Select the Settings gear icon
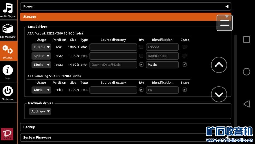The width and height of the screenshot is (255, 144). click(8, 51)
